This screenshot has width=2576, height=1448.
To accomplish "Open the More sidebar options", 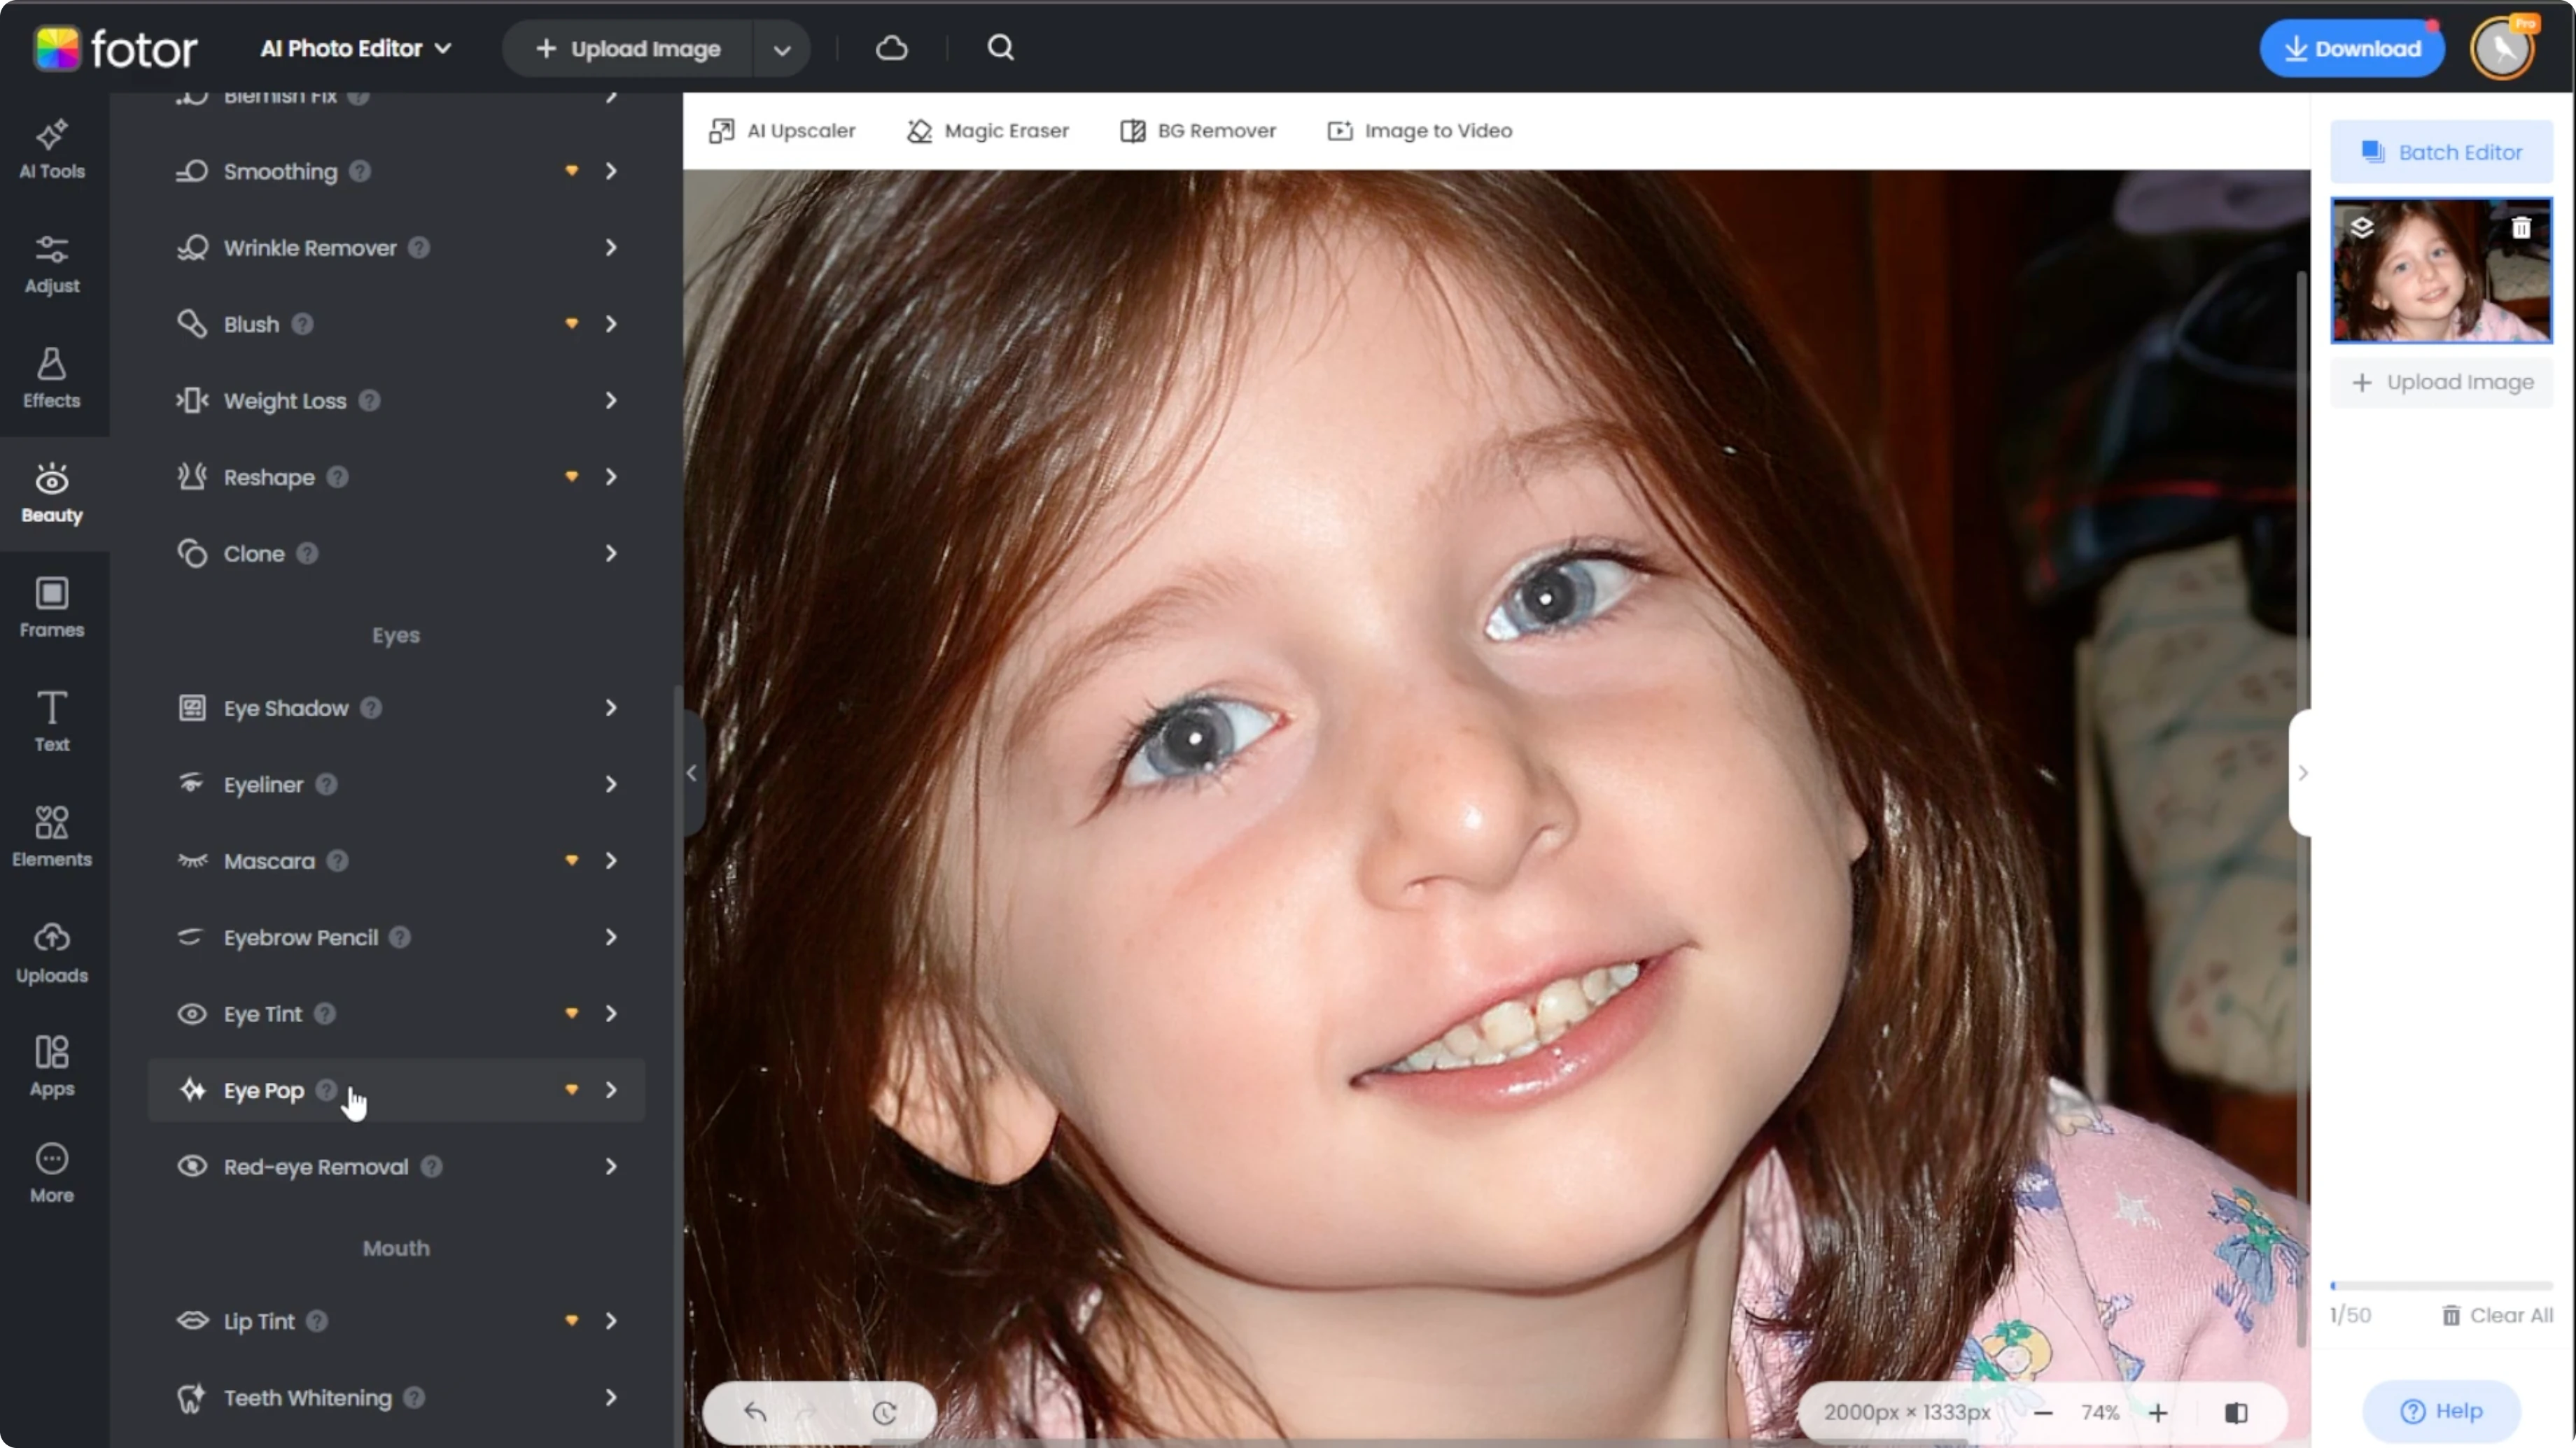I will click(x=52, y=1173).
